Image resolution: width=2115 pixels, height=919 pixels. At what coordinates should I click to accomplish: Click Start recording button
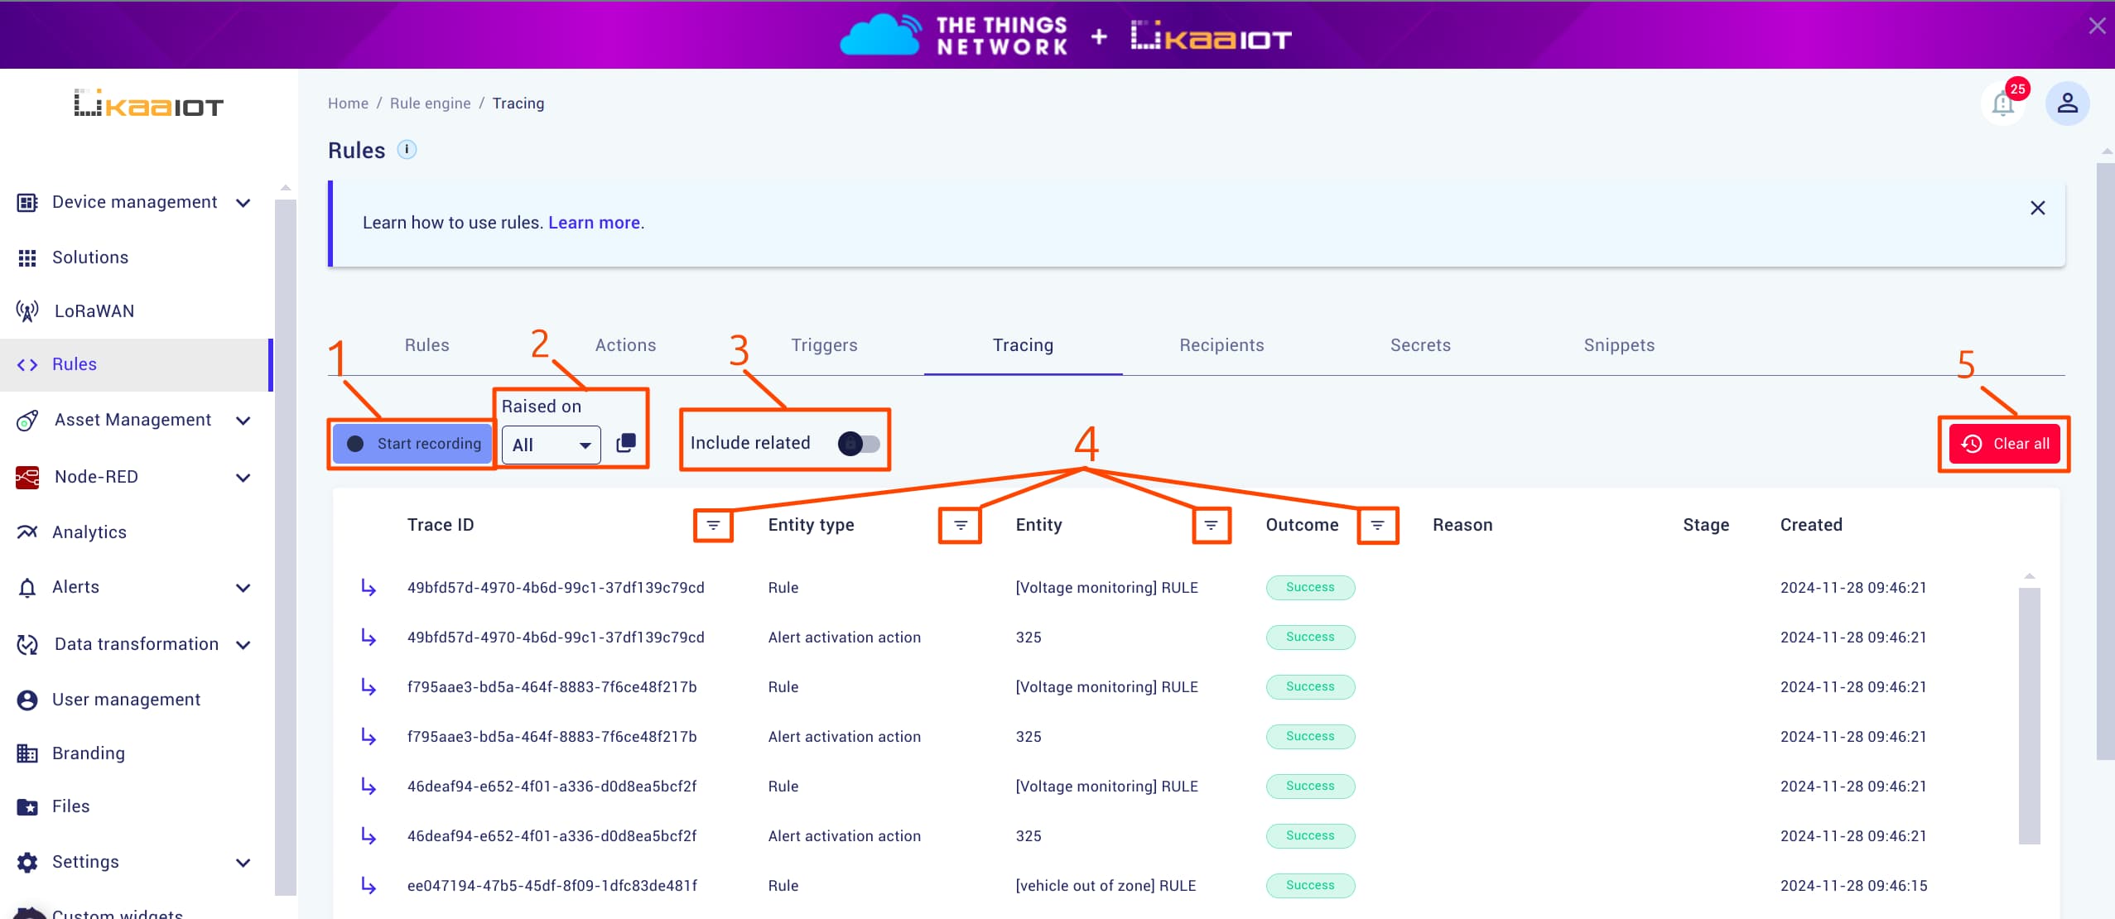413,444
